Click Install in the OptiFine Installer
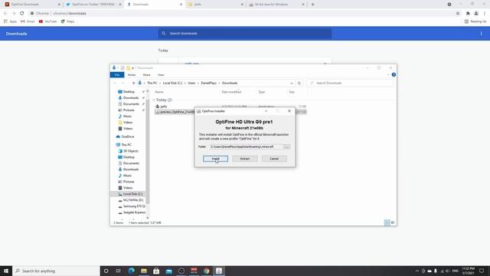The height and width of the screenshot is (276, 490). coord(215,159)
